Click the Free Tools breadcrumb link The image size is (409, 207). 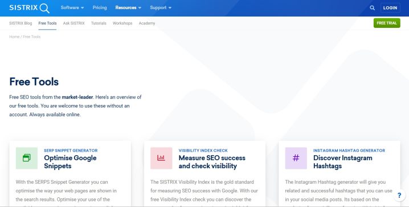pos(31,37)
